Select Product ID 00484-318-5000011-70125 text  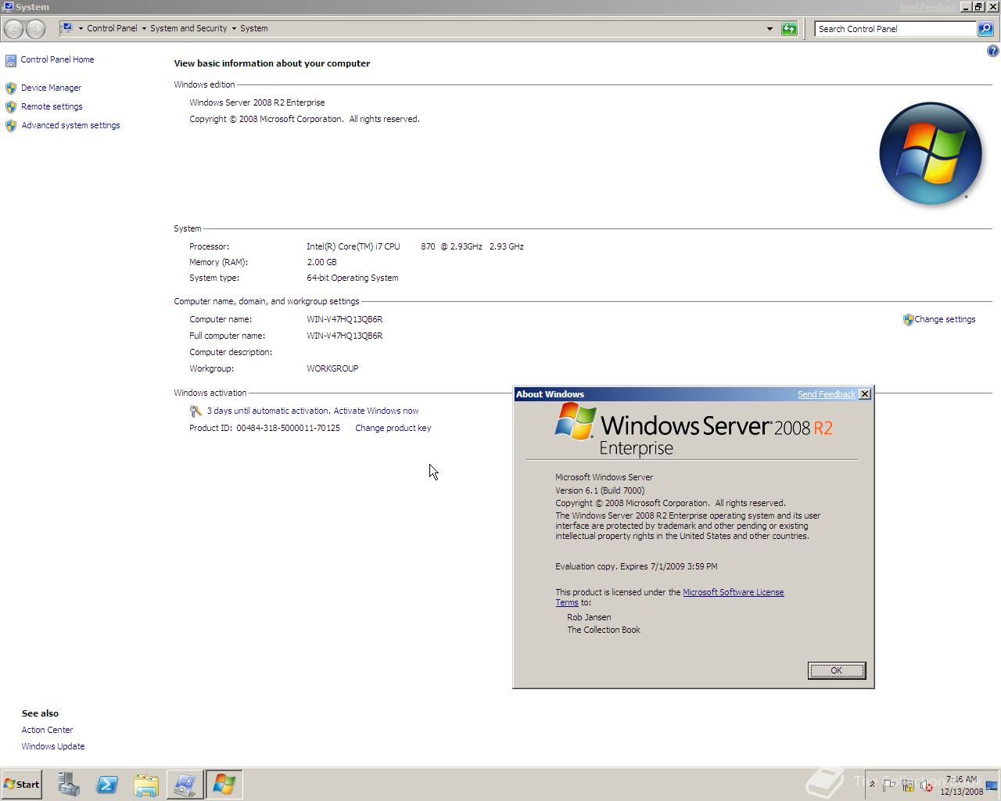(x=288, y=428)
